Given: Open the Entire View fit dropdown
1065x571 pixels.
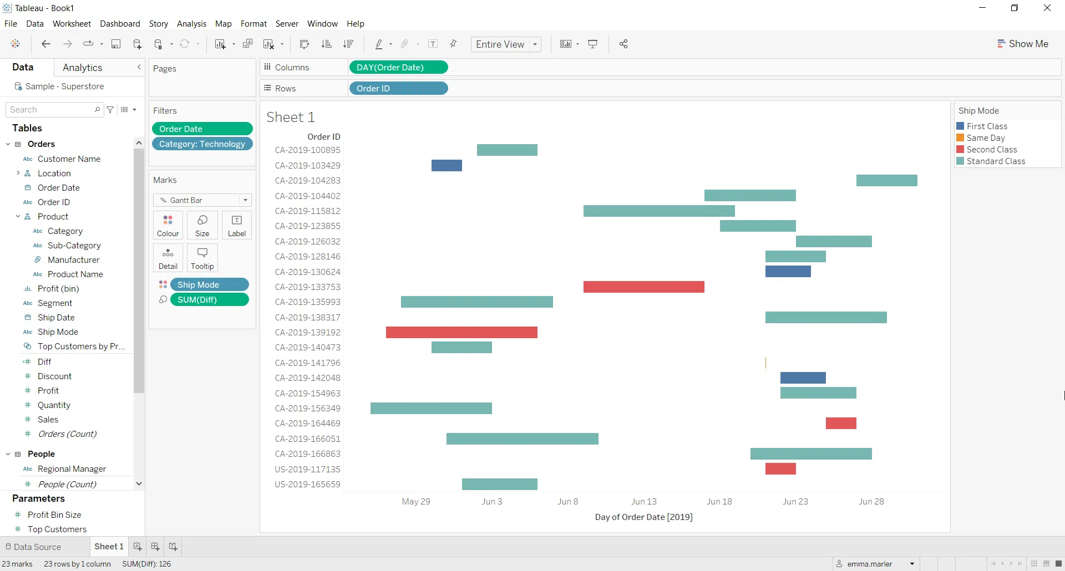Looking at the screenshot, I should click(534, 44).
